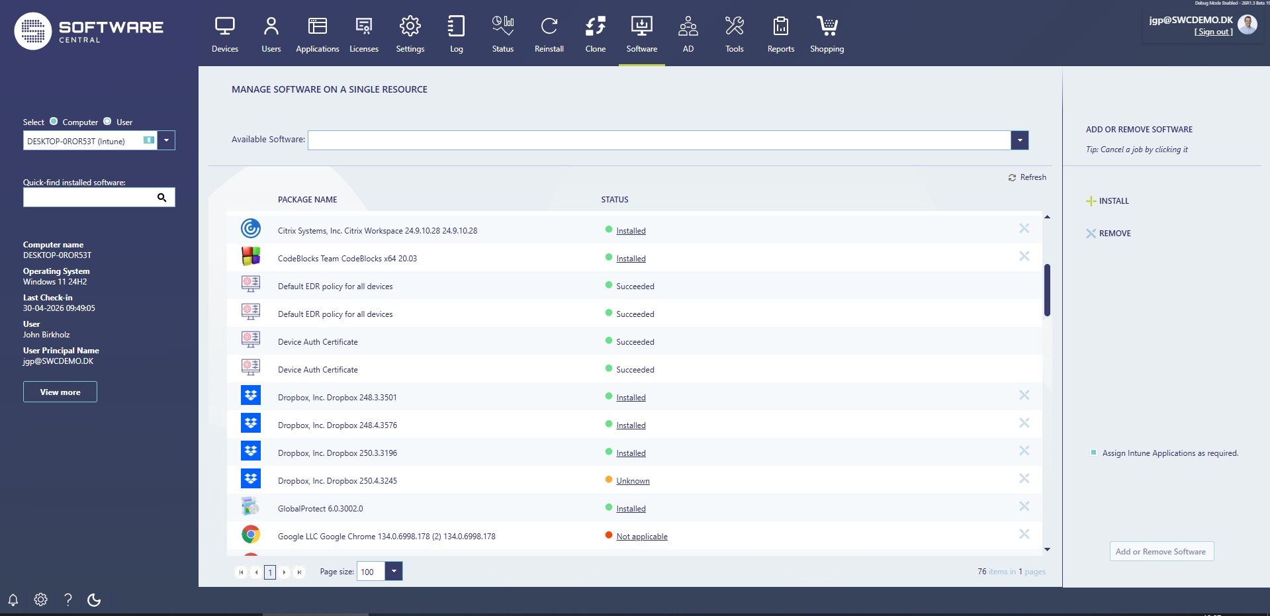Click the Software Central logo
This screenshot has width=1270, height=616.
pos(89,31)
